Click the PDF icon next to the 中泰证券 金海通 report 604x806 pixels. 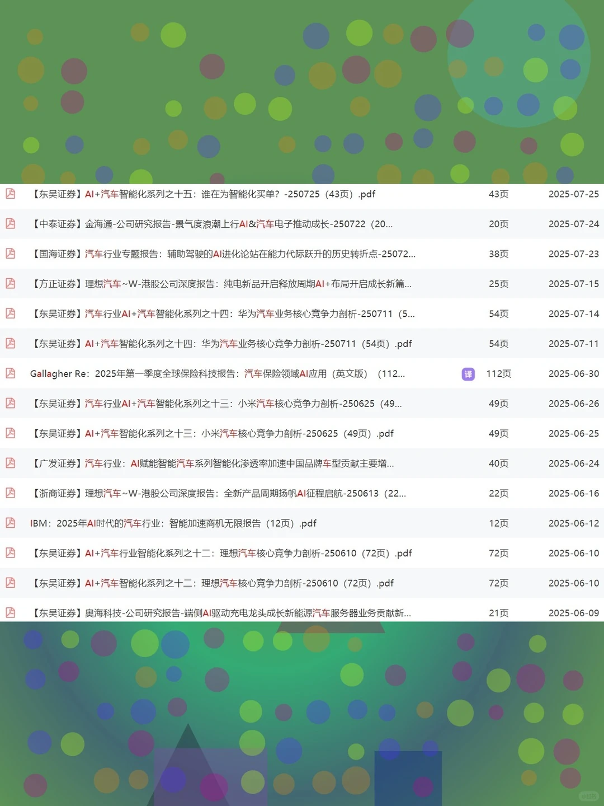[x=10, y=224]
